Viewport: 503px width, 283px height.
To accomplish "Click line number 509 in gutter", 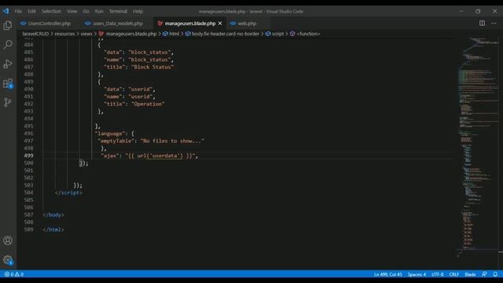I will 28,230.
